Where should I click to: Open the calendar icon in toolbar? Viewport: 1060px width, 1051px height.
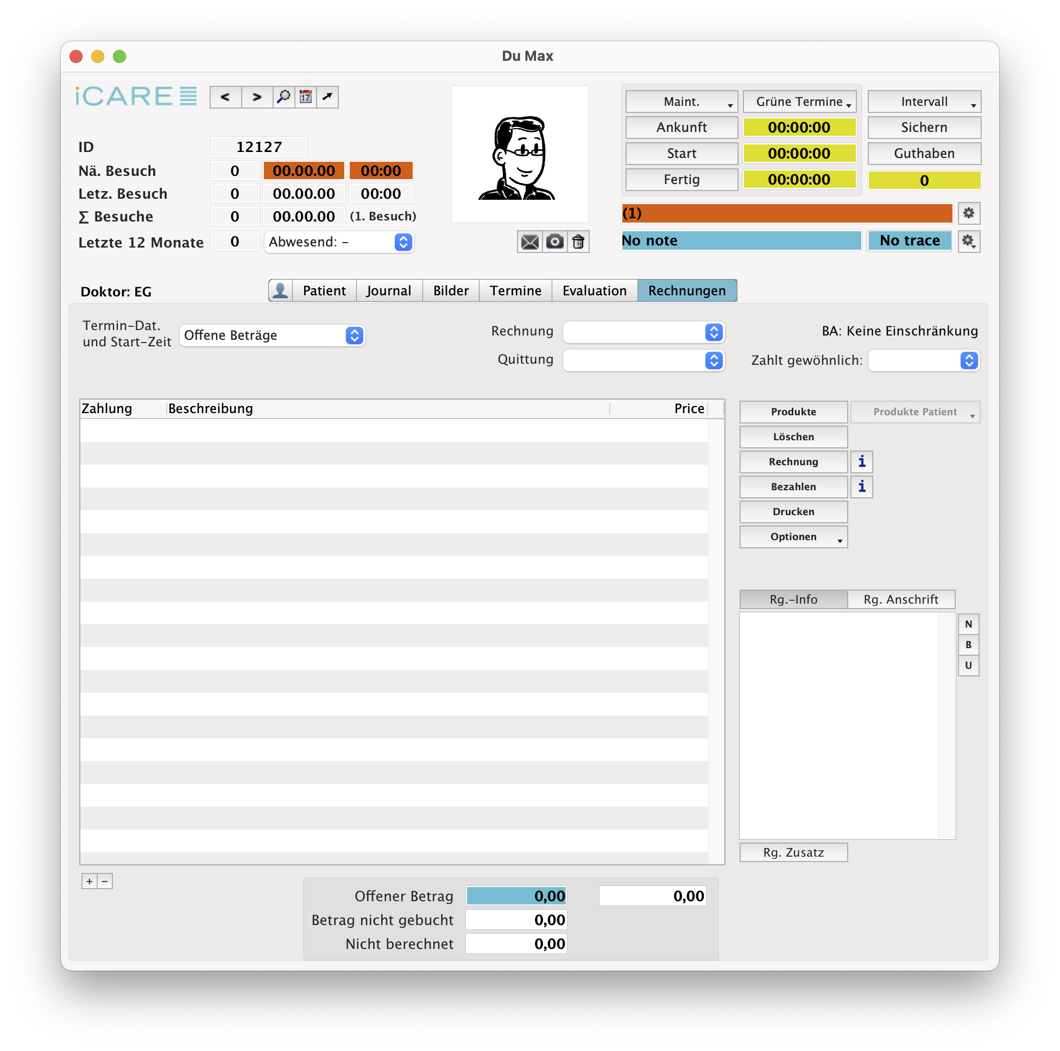pyautogui.click(x=306, y=97)
